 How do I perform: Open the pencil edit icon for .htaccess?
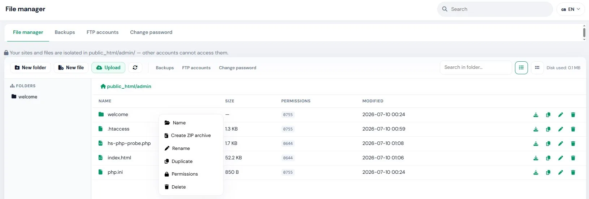click(x=560, y=129)
